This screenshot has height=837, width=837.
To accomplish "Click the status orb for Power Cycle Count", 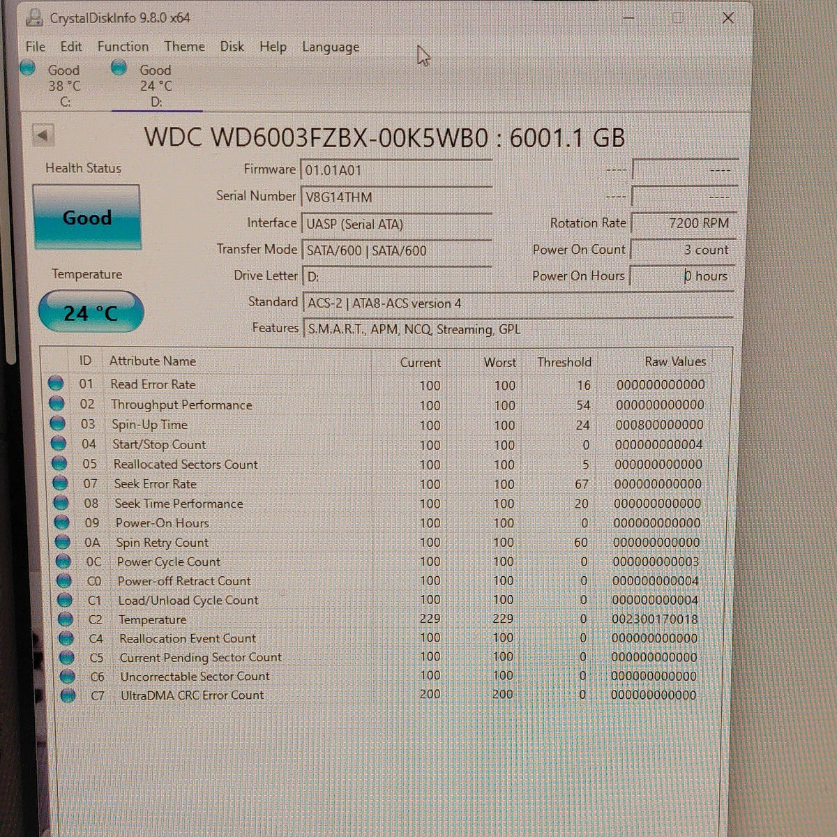I will tap(63, 561).
